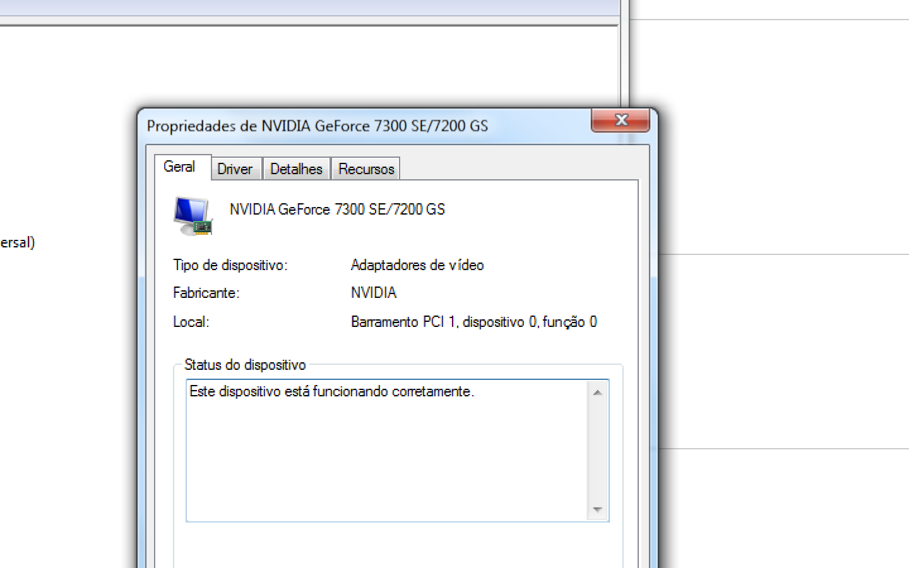Click the 'Fabricante:' label
909x568 pixels.
(206, 293)
